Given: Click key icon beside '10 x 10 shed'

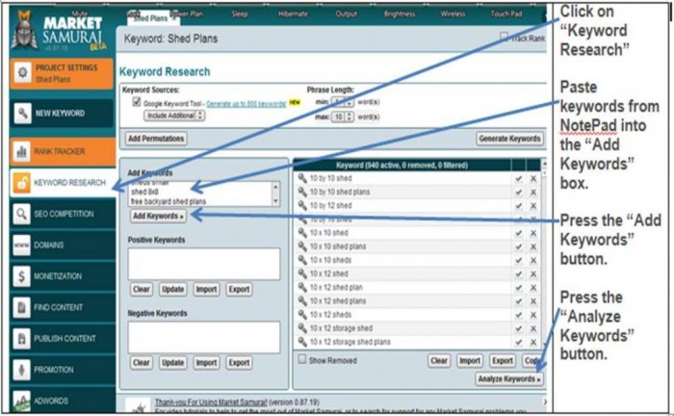Looking at the screenshot, I should pyautogui.click(x=302, y=232).
